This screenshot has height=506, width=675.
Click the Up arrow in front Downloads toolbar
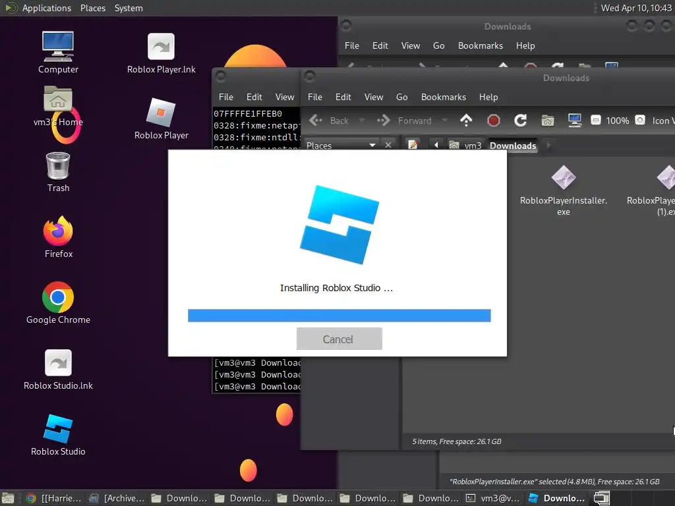coord(466,121)
